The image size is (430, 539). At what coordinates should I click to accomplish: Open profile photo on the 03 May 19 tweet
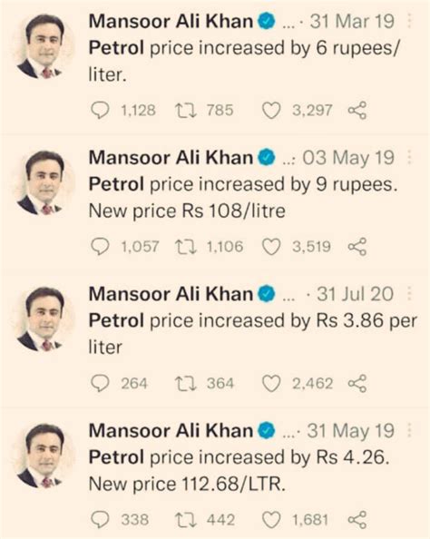[x=44, y=182]
